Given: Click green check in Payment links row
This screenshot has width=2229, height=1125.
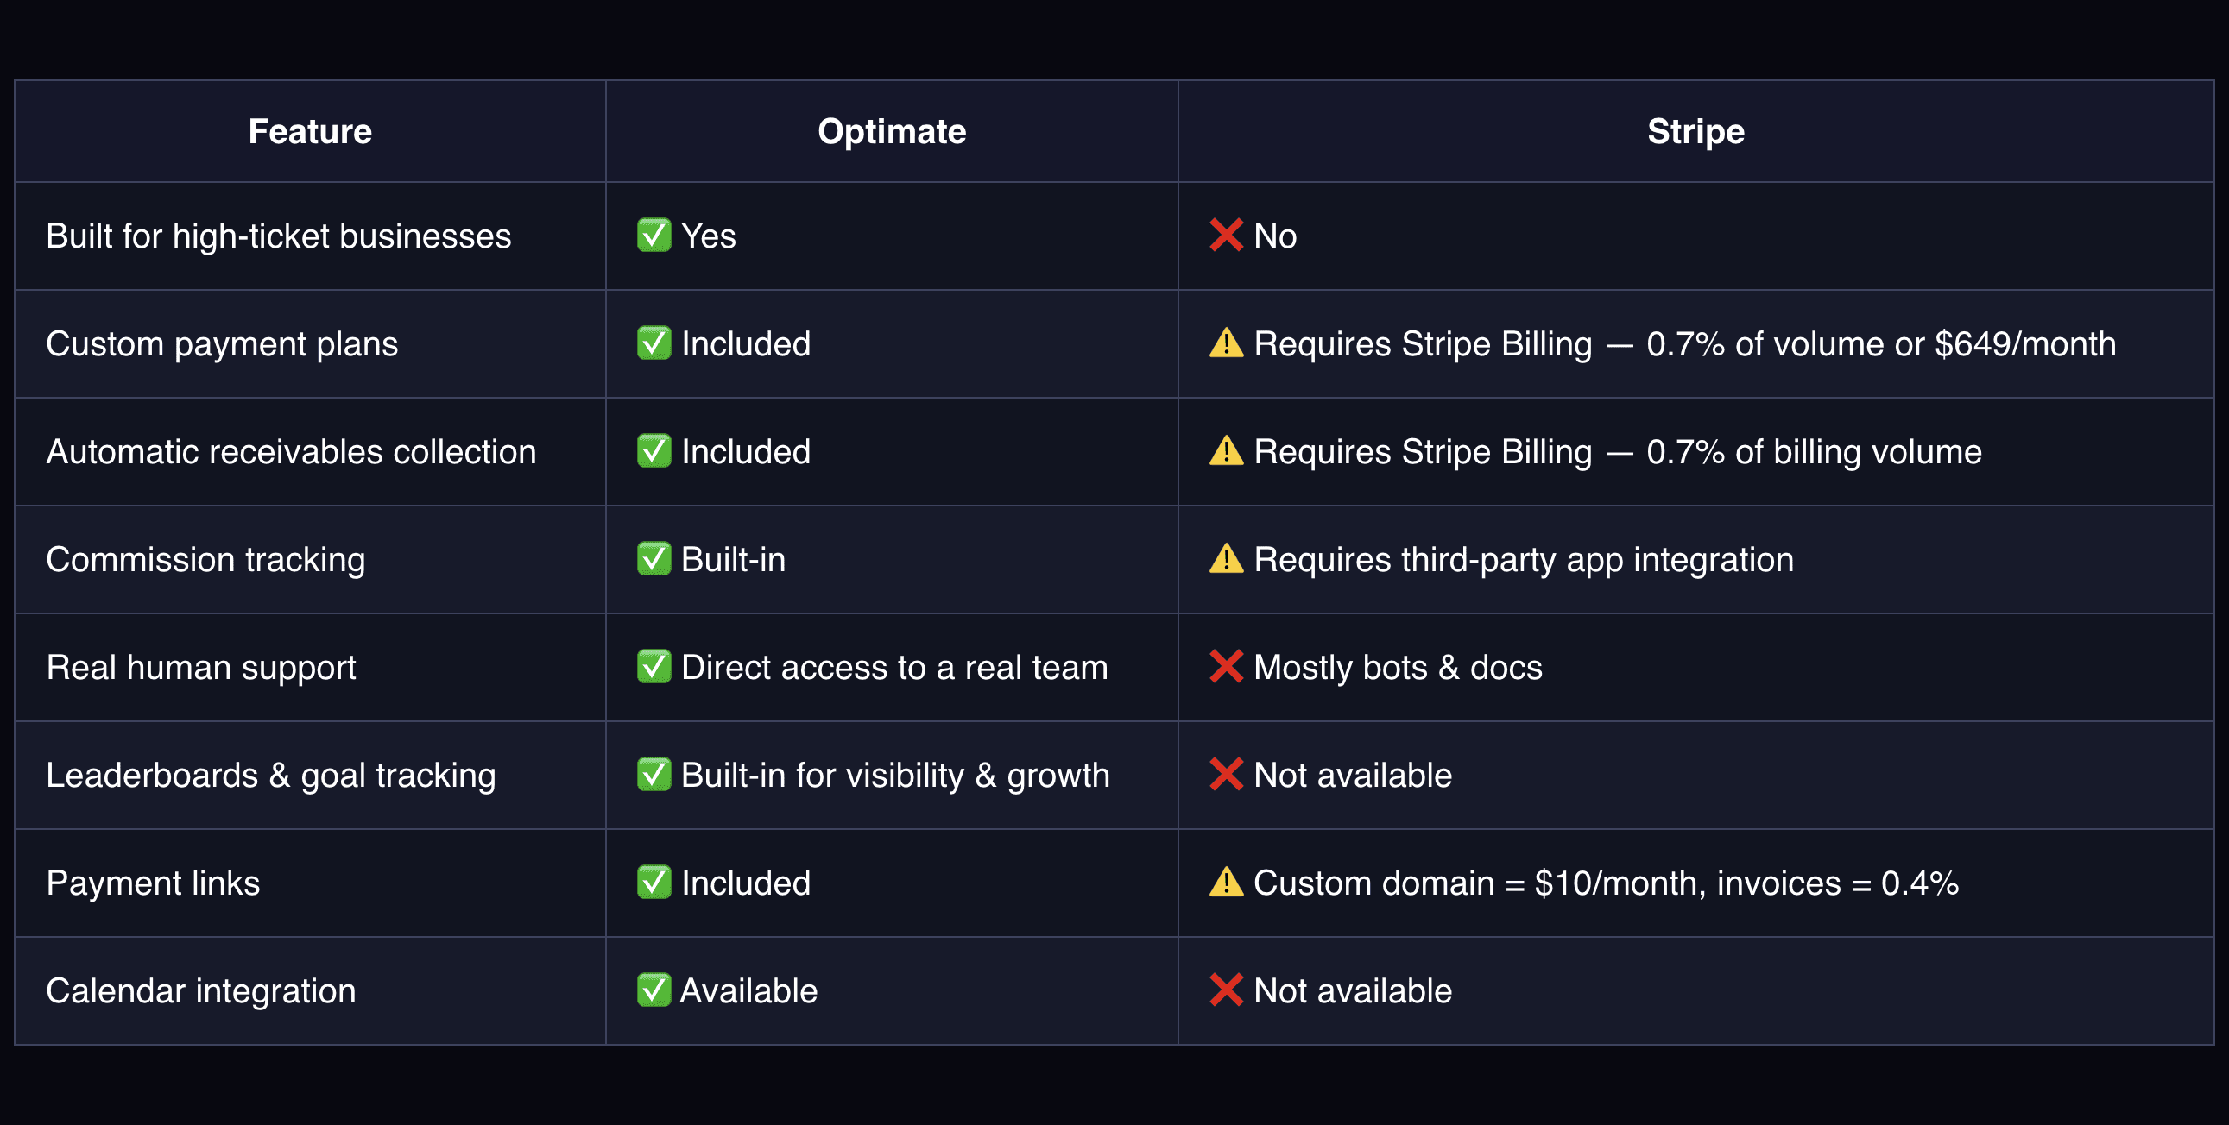Looking at the screenshot, I should 654,883.
